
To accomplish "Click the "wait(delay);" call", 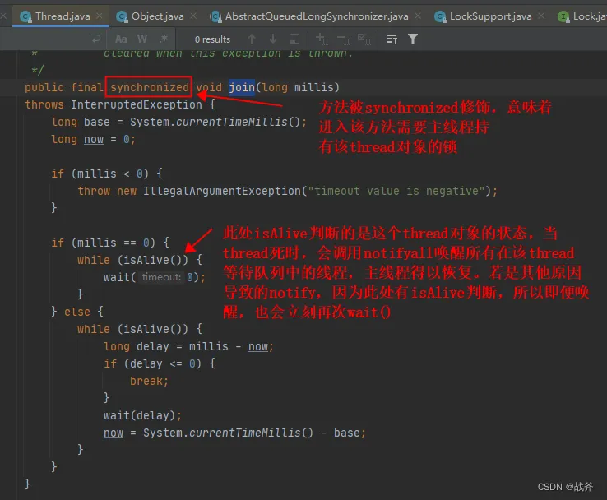I will 142,415.
